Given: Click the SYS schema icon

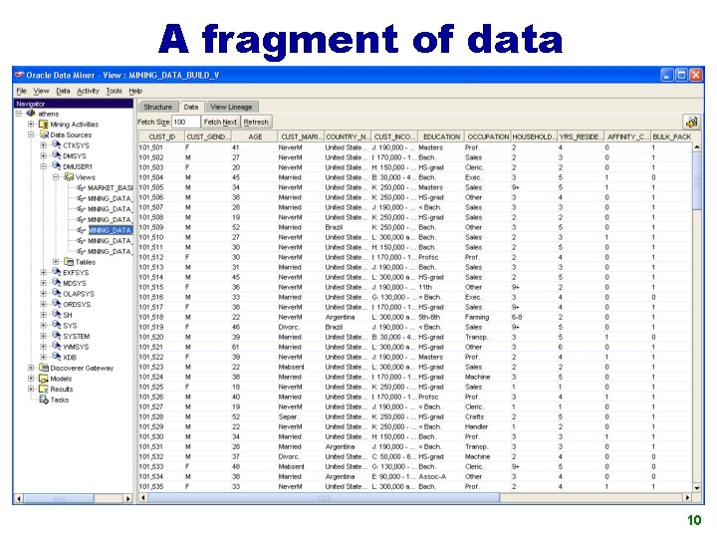Looking at the screenshot, I should 56,325.
